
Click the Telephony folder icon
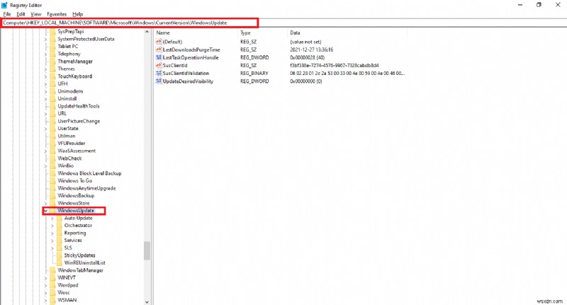[52, 54]
